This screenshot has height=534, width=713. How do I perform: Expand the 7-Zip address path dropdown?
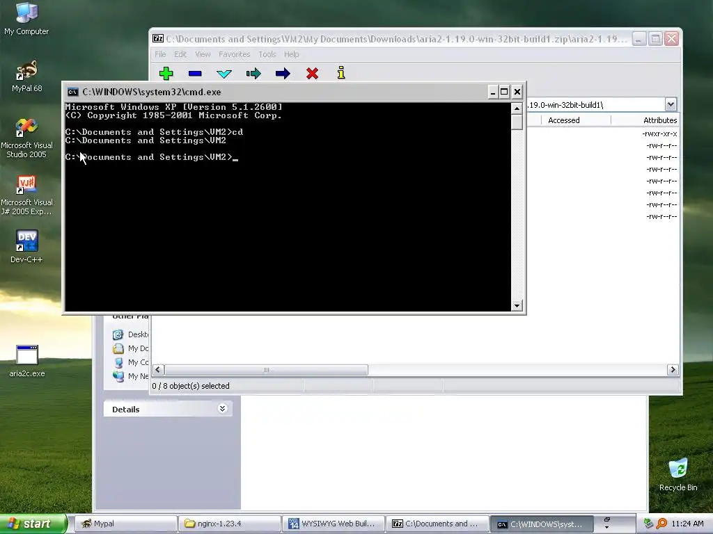pos(671,104)
